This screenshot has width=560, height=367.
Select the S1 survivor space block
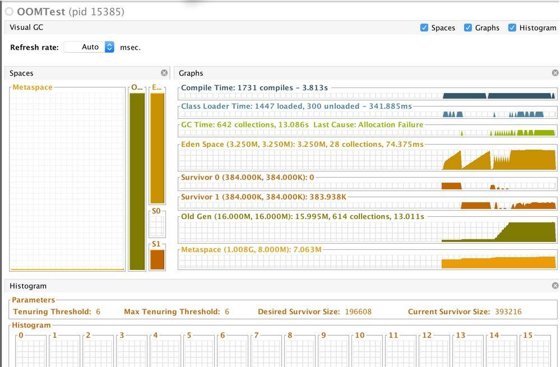click(x=157, y=259)
